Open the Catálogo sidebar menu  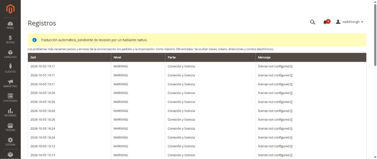pyautogui.click(x=10, y=54)
